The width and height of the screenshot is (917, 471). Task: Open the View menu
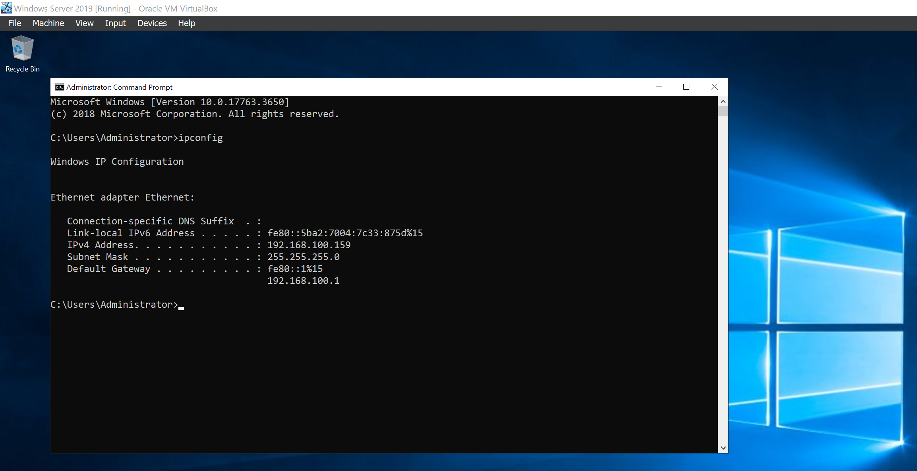point(85,23)
